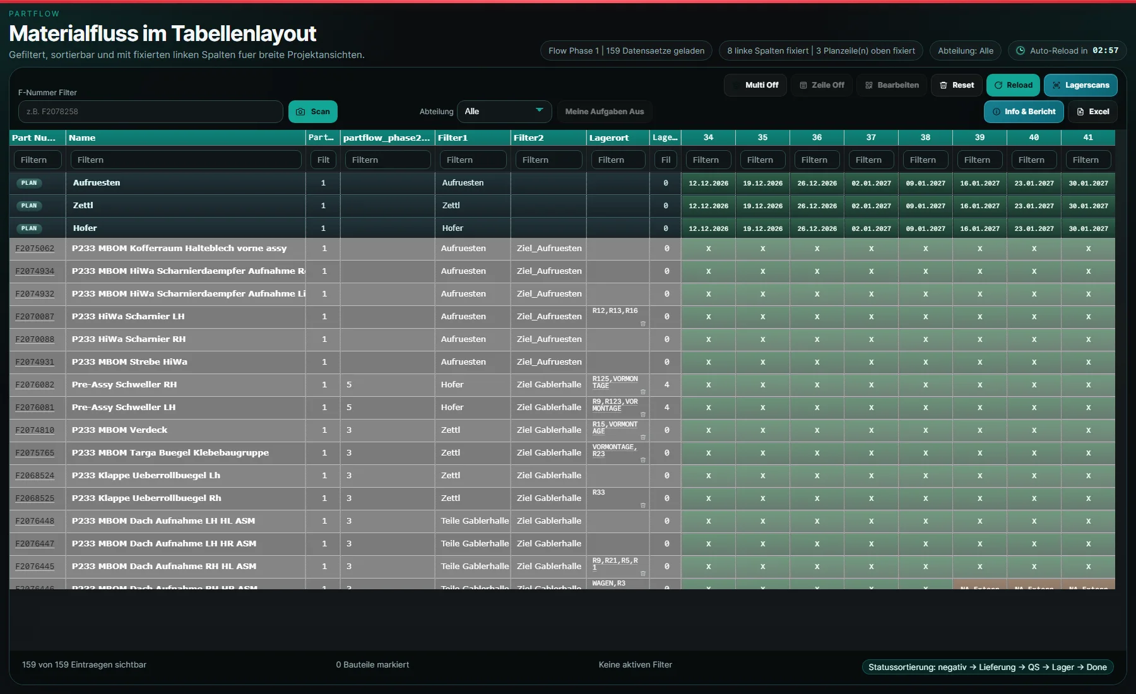Click the PLAN badge in the Hofer row
This screenshot has height=694, width=1136.
point(29,228)
